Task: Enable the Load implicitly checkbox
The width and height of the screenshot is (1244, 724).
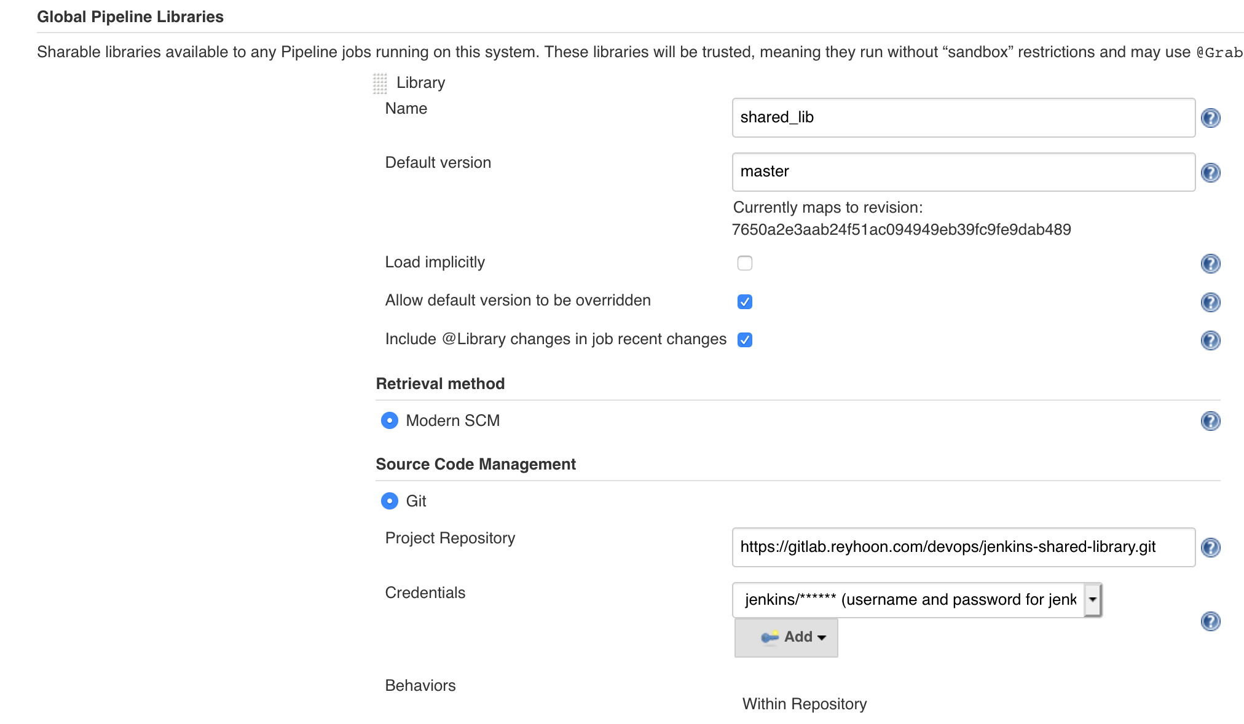Action: pos(744,263)
